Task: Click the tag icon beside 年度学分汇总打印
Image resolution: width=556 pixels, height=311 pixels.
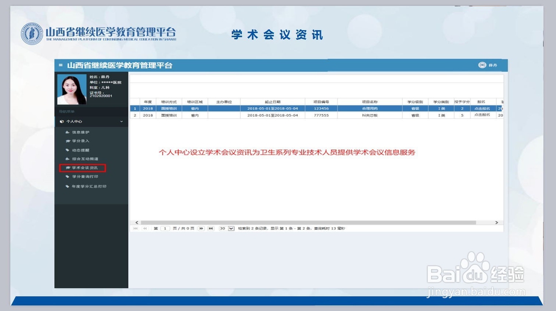Action: click(x=67, y=186)
